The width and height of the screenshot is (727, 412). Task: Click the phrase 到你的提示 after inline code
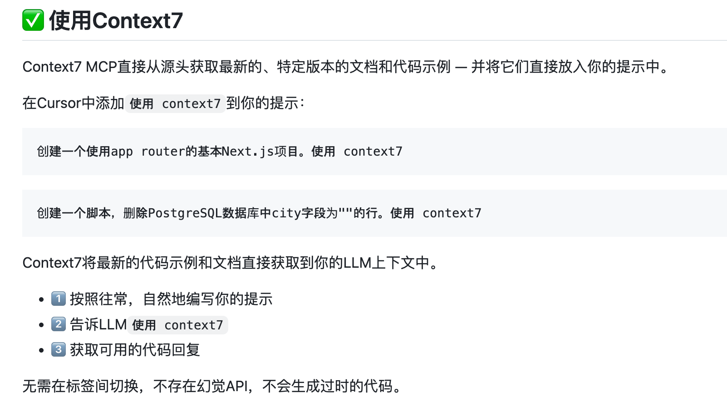(262, 103)
